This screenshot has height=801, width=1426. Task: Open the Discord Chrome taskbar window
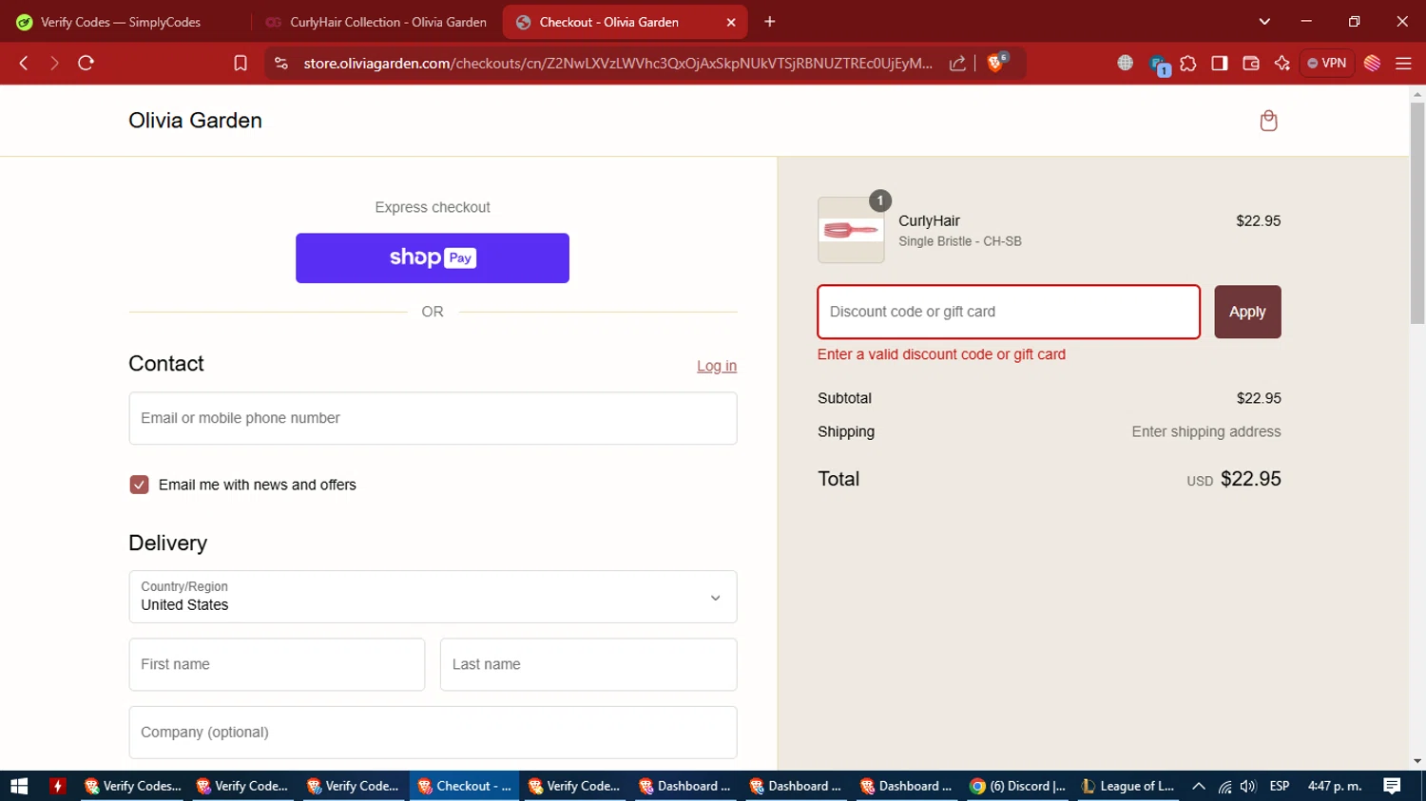[1018, 786]
